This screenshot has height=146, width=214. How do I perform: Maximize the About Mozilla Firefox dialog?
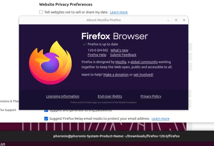176,20
